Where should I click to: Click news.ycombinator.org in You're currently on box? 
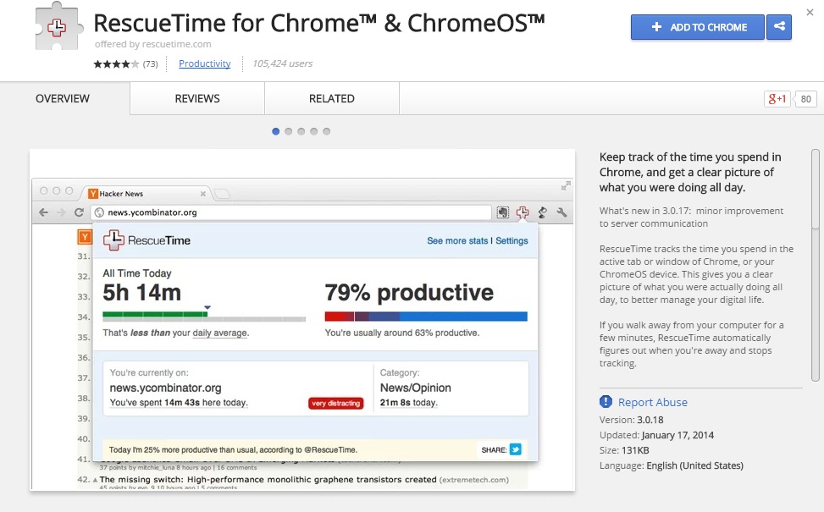pyautogui.click(x=165, y=388)
